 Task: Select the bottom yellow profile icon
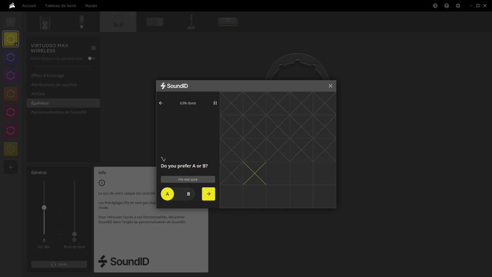(x=11, y=149)
